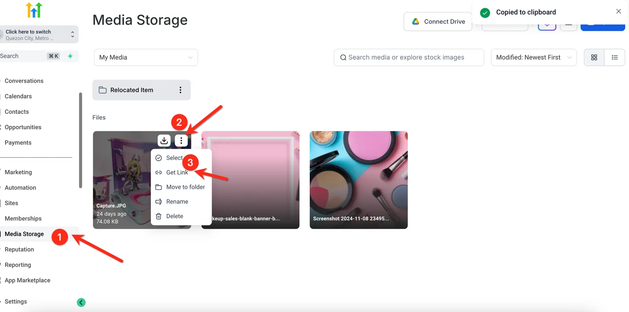
Task: Switch to grid view layout
Action: pyautogui.click(x=594, y=57)
